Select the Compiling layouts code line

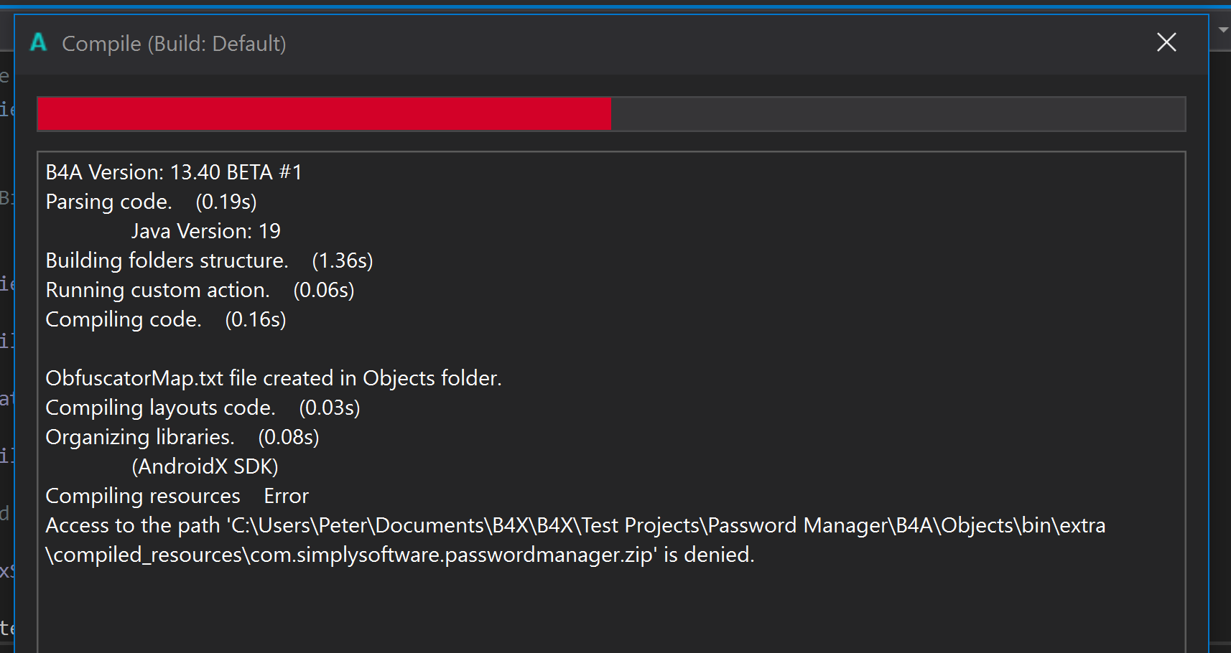coord(203,408)
